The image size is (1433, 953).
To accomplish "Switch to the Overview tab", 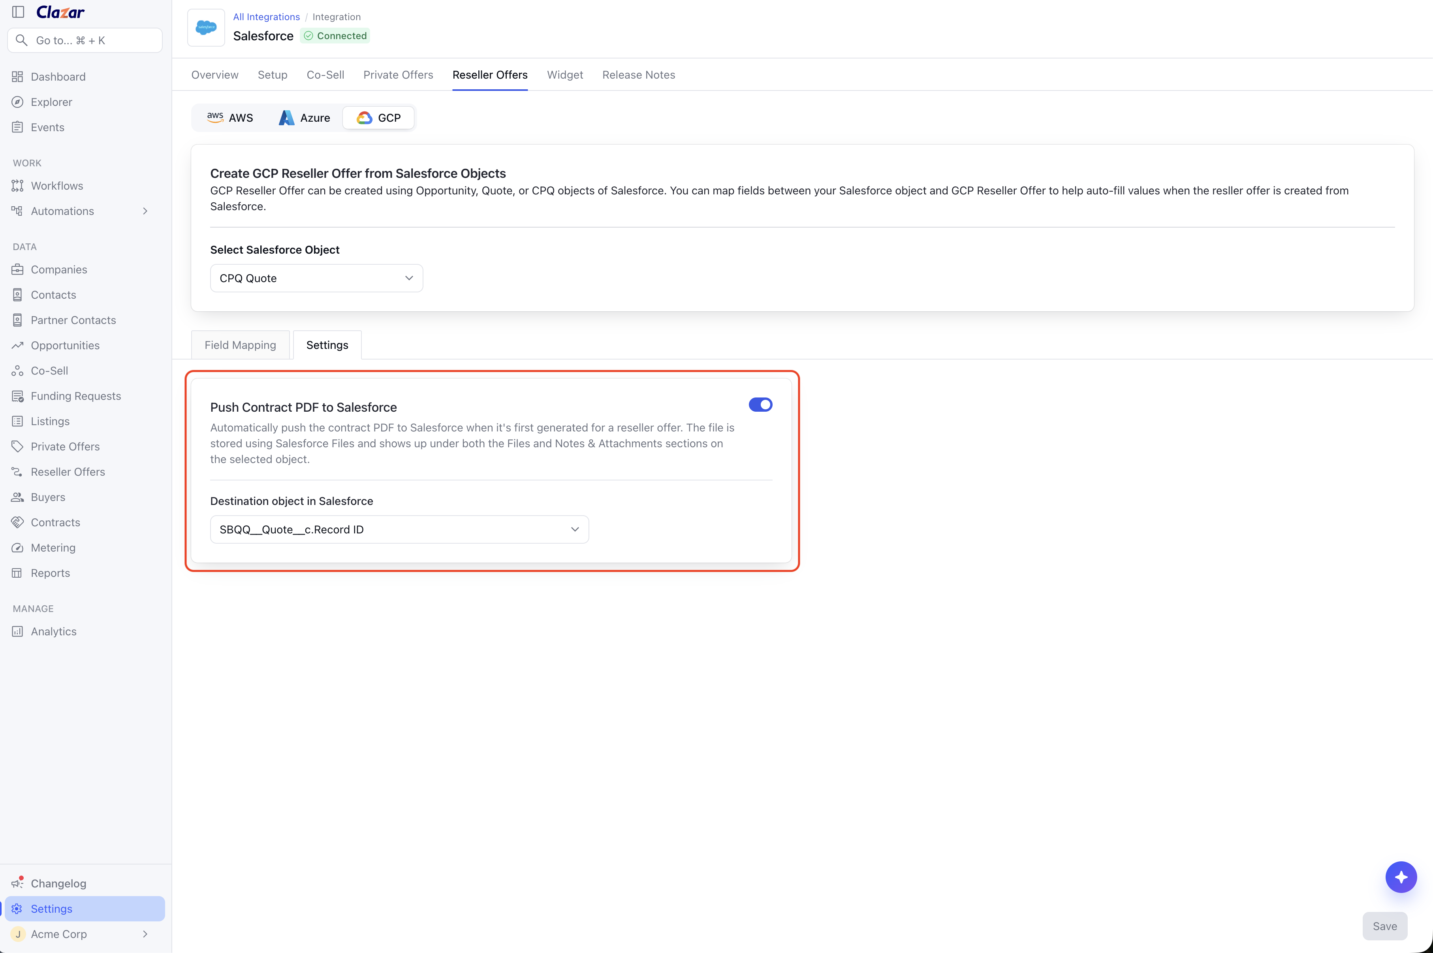I will (215, 75).
